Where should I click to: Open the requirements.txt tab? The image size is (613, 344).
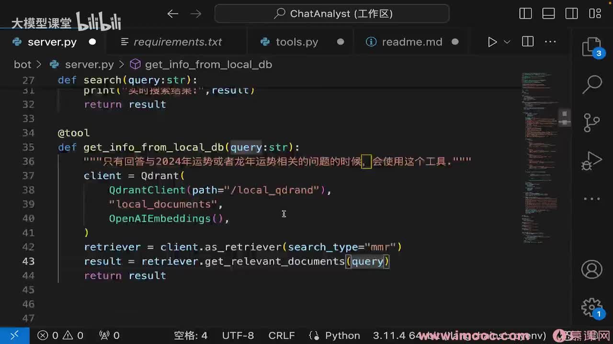click(x=177, y=42)
